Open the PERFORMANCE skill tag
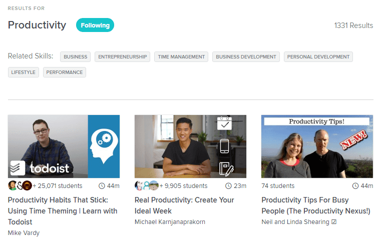Screen dimensions: 383x242 click(65, 72)
